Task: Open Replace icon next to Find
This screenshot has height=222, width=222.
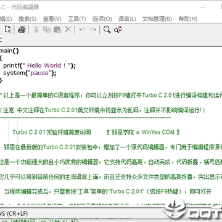Action: point(118,30)
